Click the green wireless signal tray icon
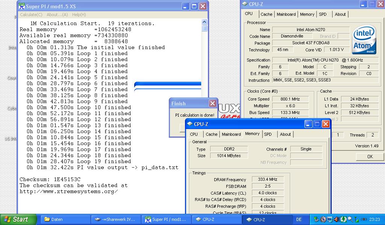 356,219
